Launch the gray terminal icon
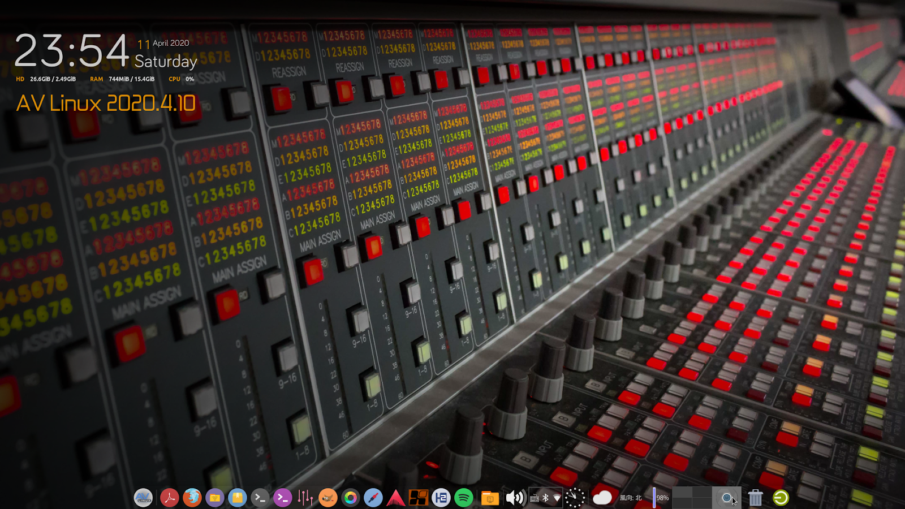The height and width of the screenshot is (509, 905). [x=260, y=498]
